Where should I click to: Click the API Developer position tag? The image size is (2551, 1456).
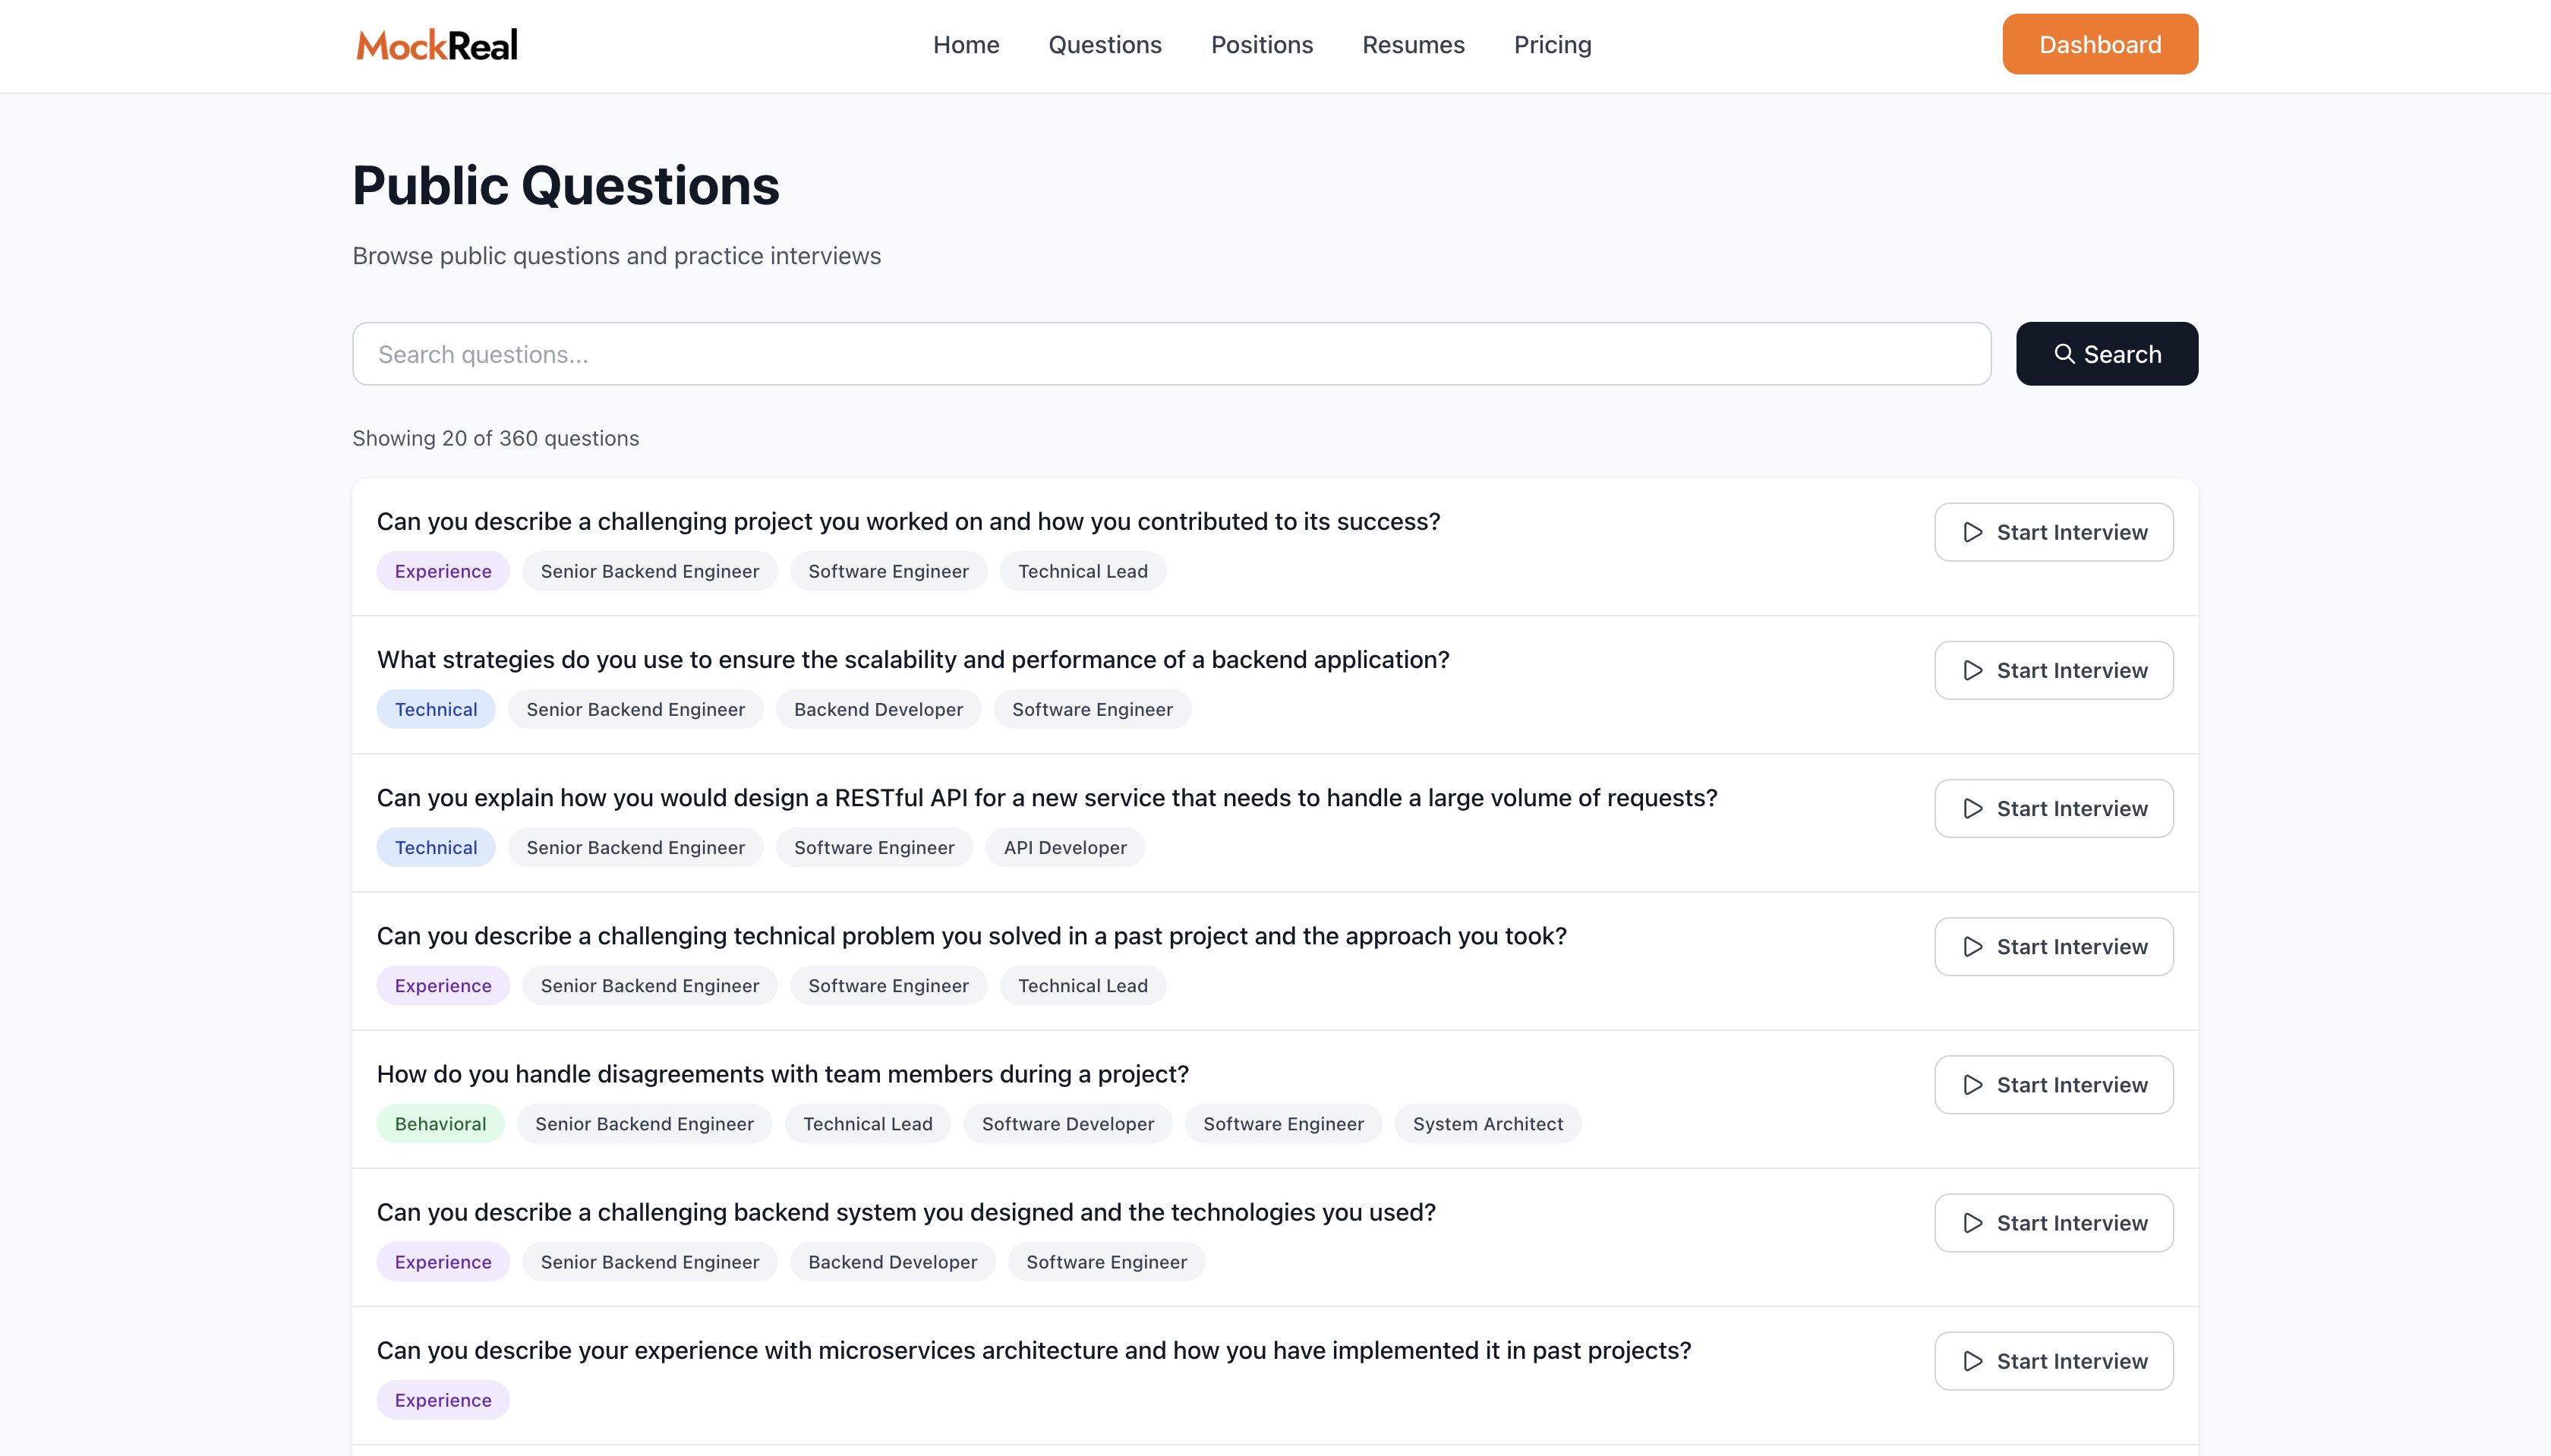tap(1064, 847)
